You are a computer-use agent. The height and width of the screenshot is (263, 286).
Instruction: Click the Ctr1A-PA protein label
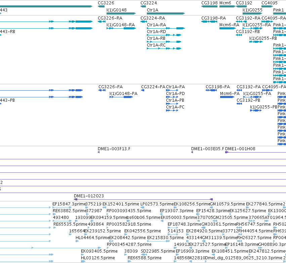pyautogui.click(x=175, y=87)
